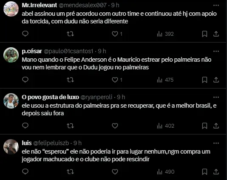This screenshot has width=227, height=180.
Task: Repost luis's tweet about jogador machucado
Action: (70, 172)
